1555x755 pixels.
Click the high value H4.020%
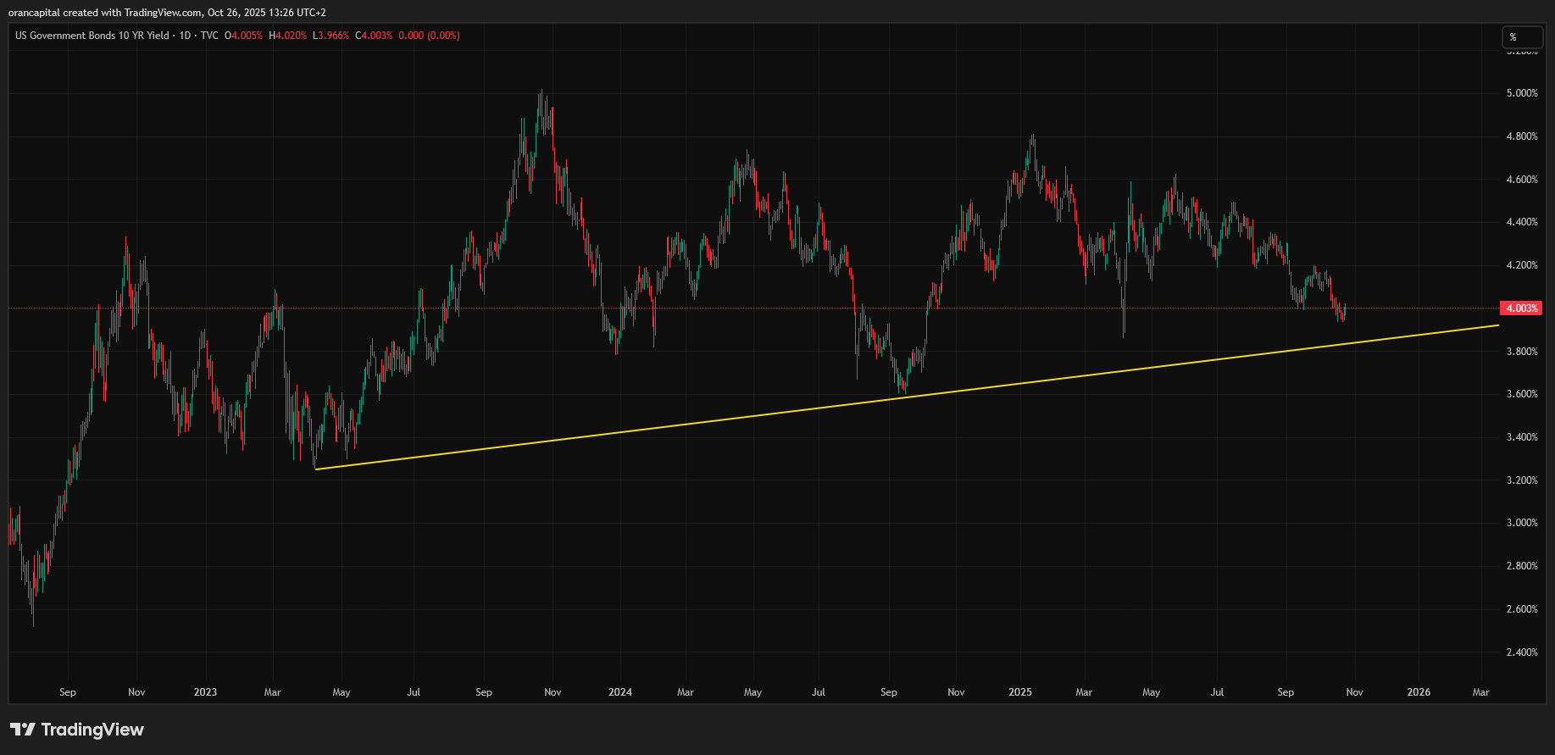[288, 36]
